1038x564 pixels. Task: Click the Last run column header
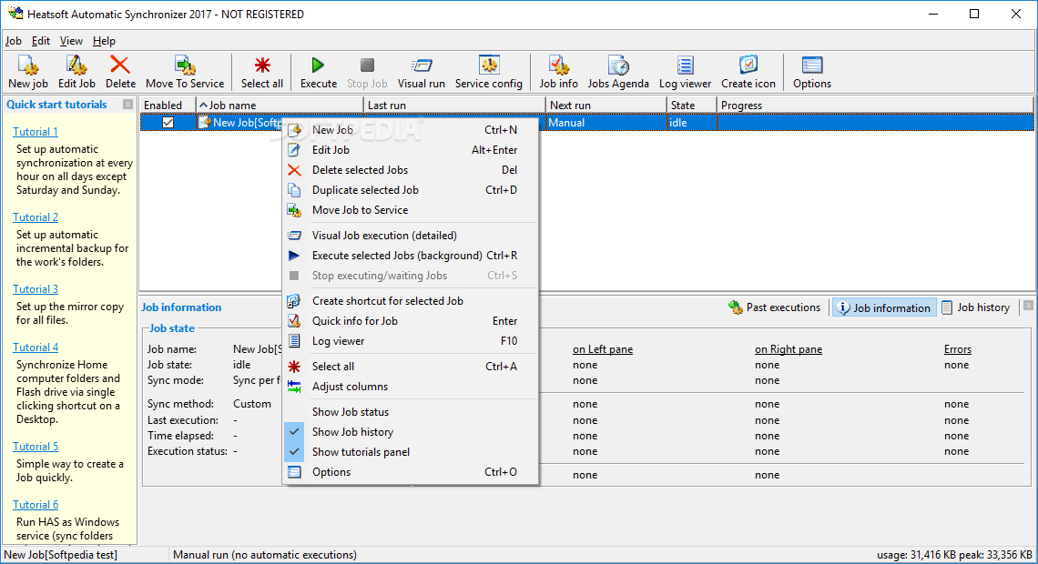point(454,106)
